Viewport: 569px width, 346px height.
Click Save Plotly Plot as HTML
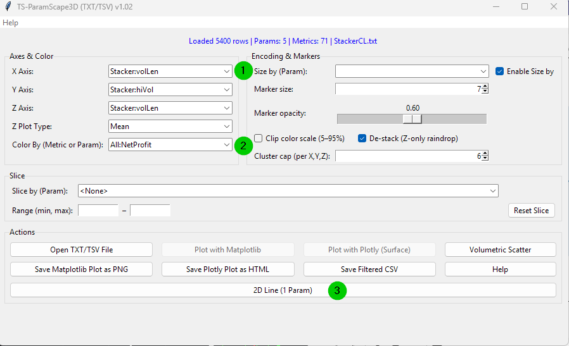227,269
